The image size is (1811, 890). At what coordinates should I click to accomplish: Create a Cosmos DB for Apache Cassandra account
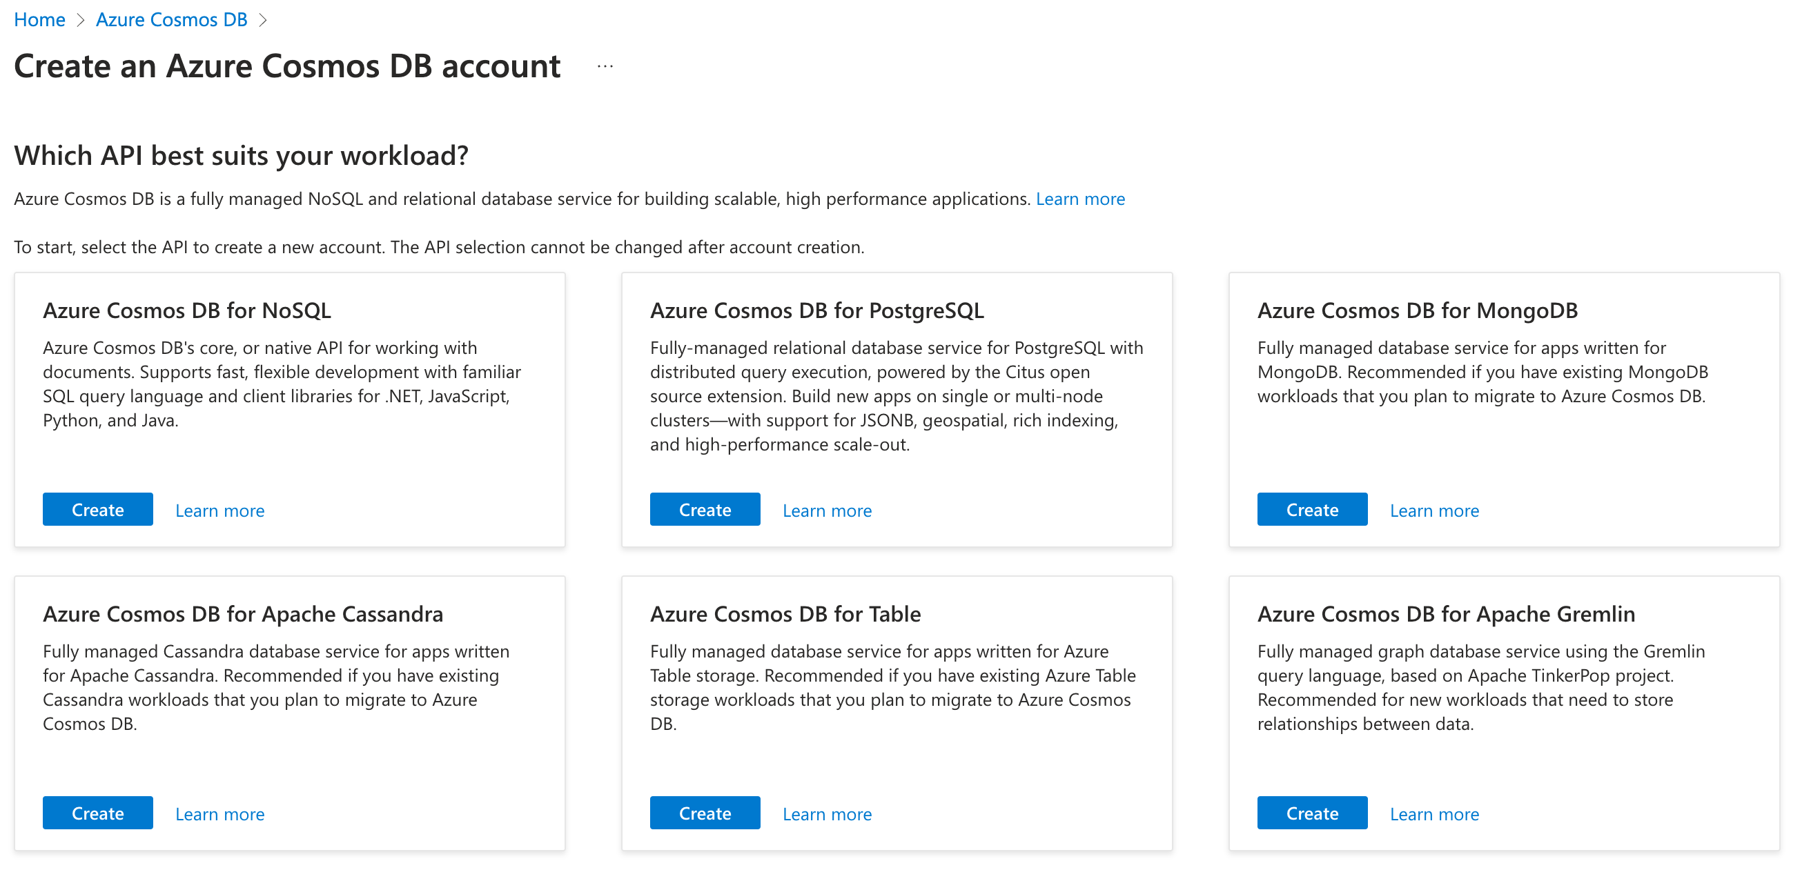98,813
